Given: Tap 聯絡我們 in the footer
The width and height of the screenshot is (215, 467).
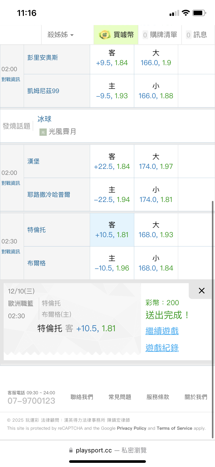Looking at the screenshot, I should click(x=82, y=397).
